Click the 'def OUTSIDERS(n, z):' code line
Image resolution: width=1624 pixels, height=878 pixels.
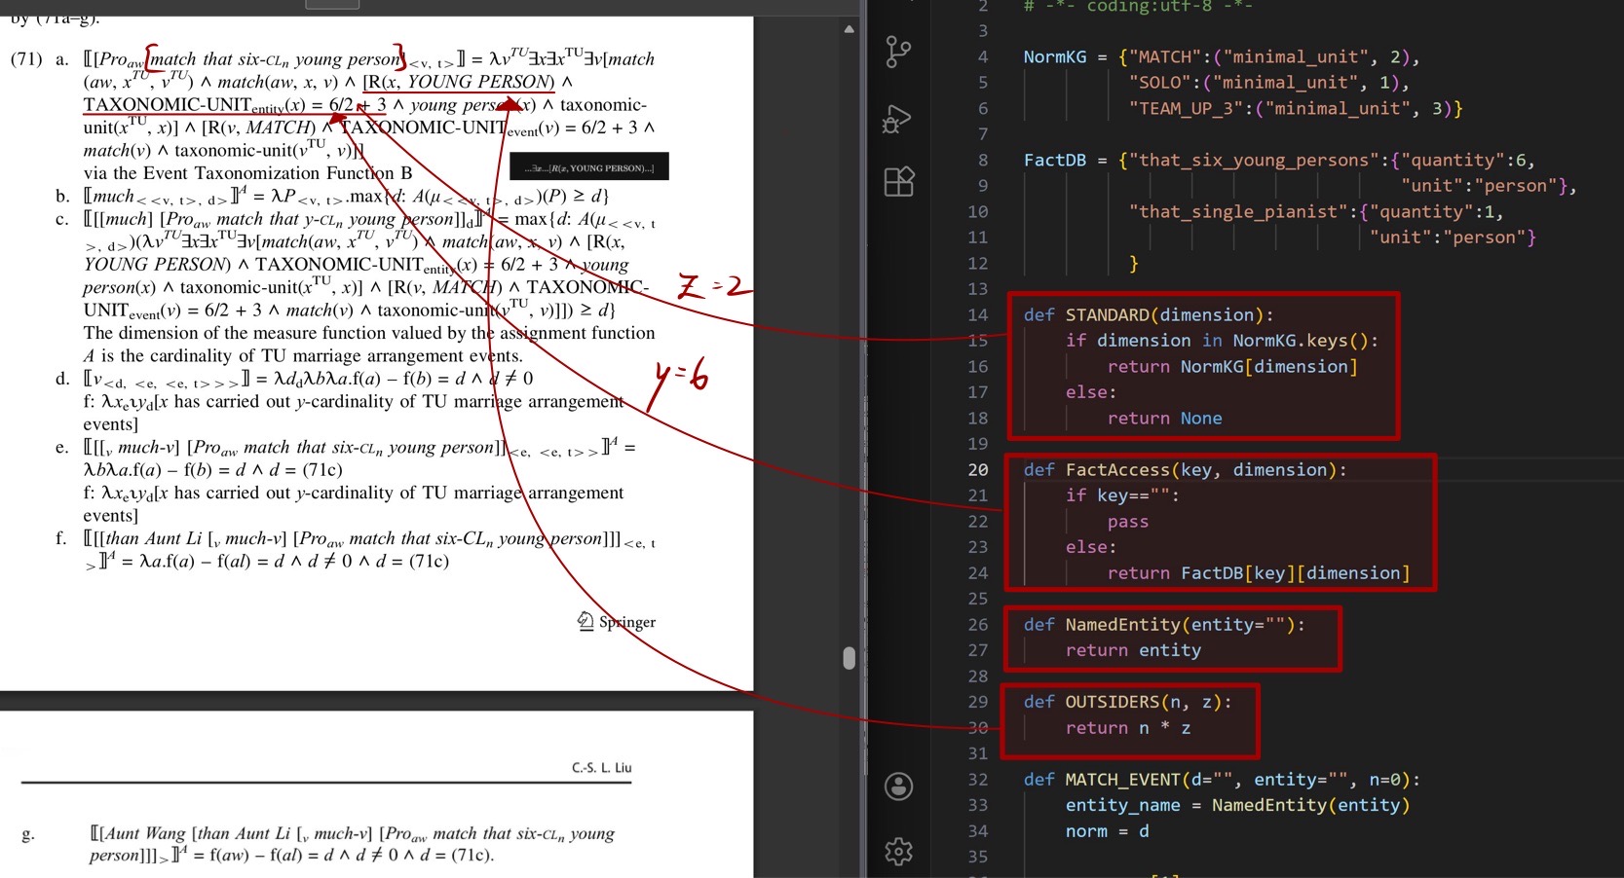1127,702
